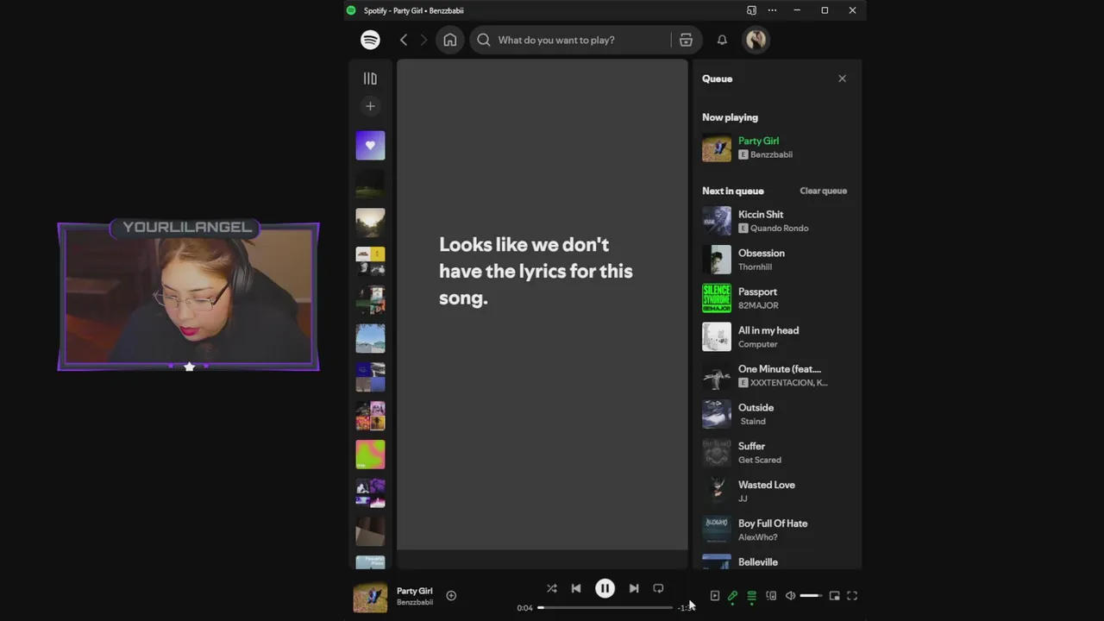
Task: Close the Queue panel
Action: [x=842, y=78]
